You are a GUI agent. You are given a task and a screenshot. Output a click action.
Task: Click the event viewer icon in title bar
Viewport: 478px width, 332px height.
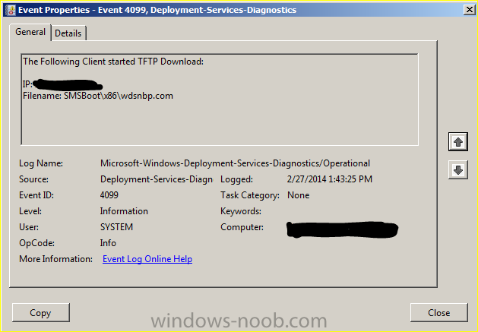click(11, 10)
